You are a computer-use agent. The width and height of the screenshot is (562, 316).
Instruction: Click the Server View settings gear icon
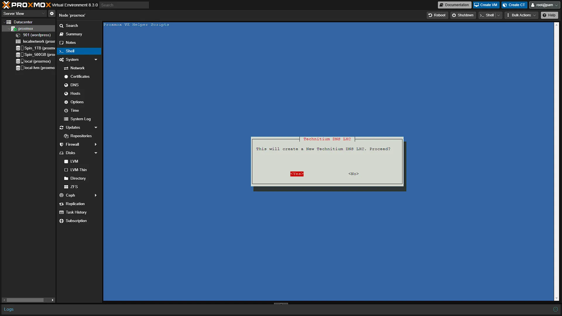(x=52, y=13)
